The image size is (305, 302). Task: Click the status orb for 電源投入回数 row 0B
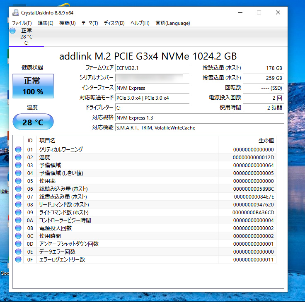[18, 228]
